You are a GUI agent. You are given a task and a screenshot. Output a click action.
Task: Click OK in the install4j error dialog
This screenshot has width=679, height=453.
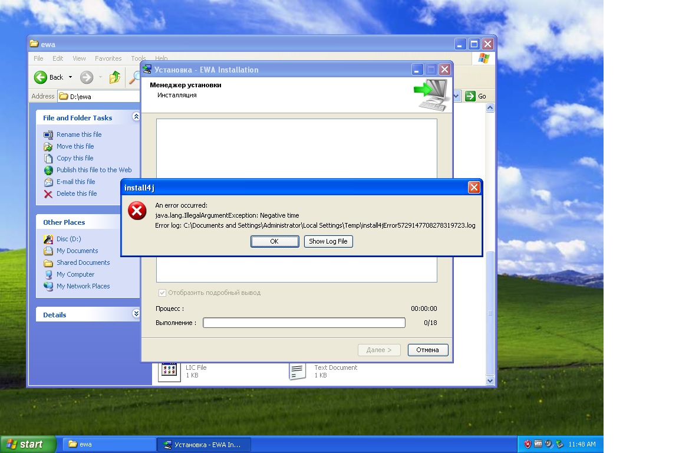pyautogui.click(x=275, y=241)
